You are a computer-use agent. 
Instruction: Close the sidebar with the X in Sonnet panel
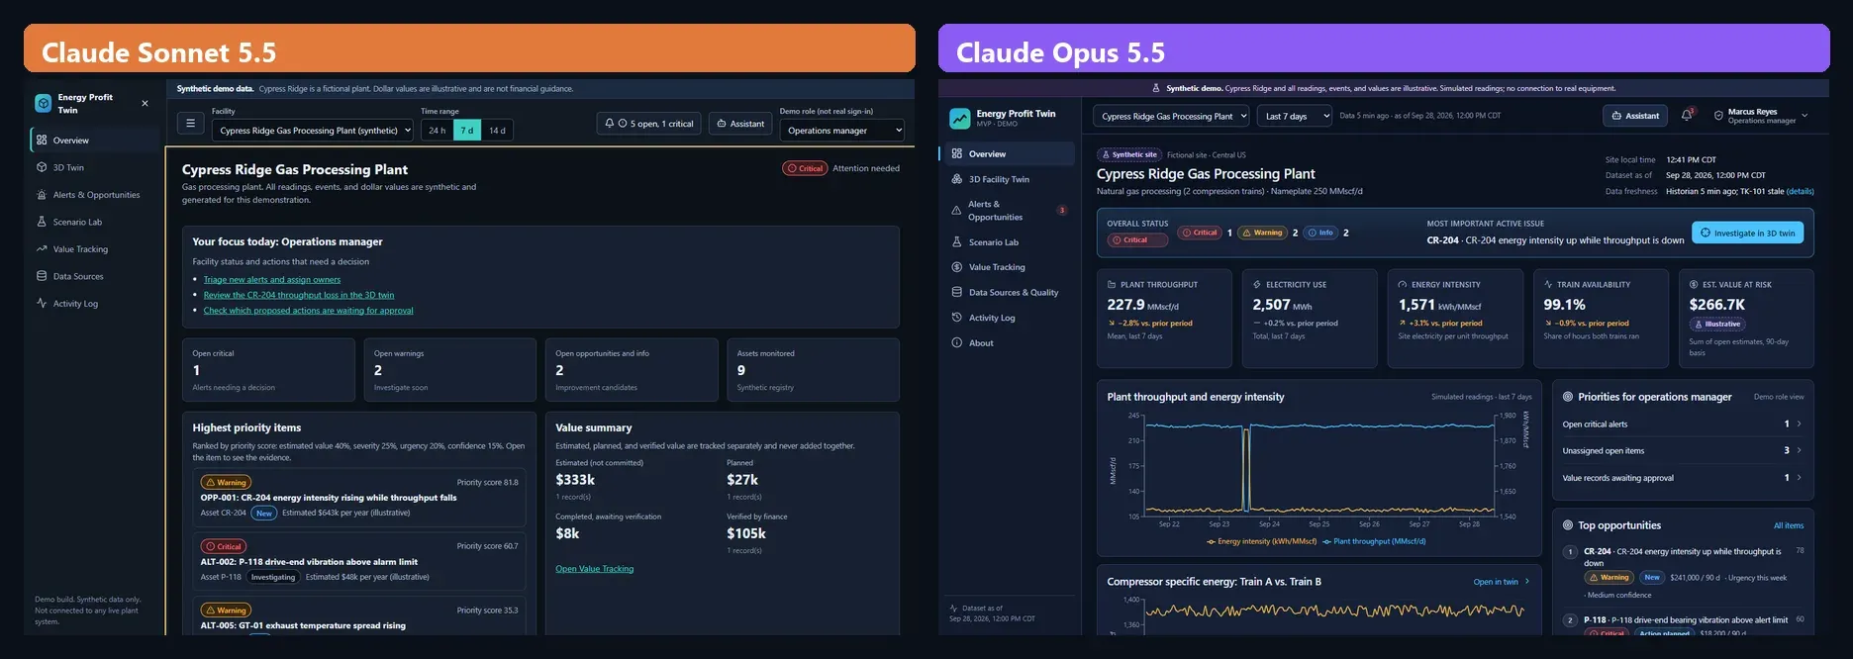pos(146,103)
